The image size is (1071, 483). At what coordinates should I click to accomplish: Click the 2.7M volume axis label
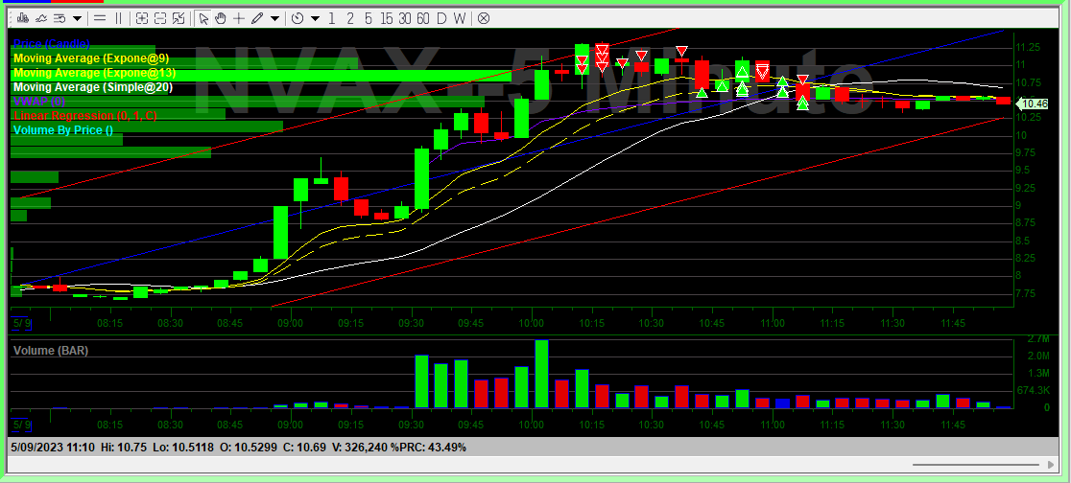(x=1038, y=339)
